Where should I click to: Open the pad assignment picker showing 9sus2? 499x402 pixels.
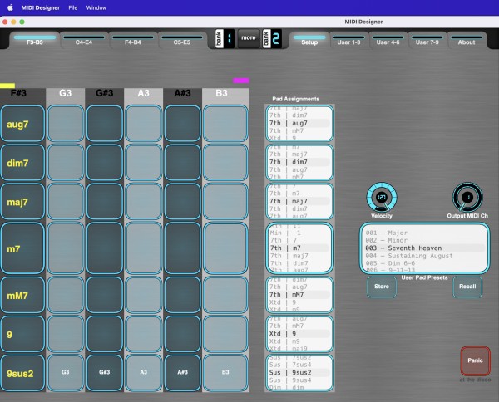(299, 373)
